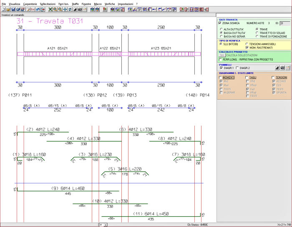This screenshot has width=292, height=227.
Task: Click the green zoom extents icon
Action: (x=50, y=10)
